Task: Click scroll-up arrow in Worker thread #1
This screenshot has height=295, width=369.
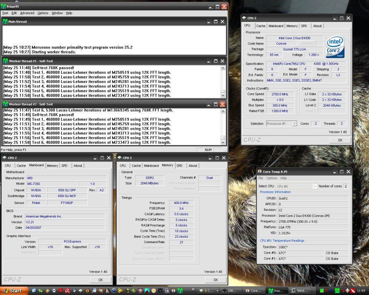Action: [x=223, y=68]
